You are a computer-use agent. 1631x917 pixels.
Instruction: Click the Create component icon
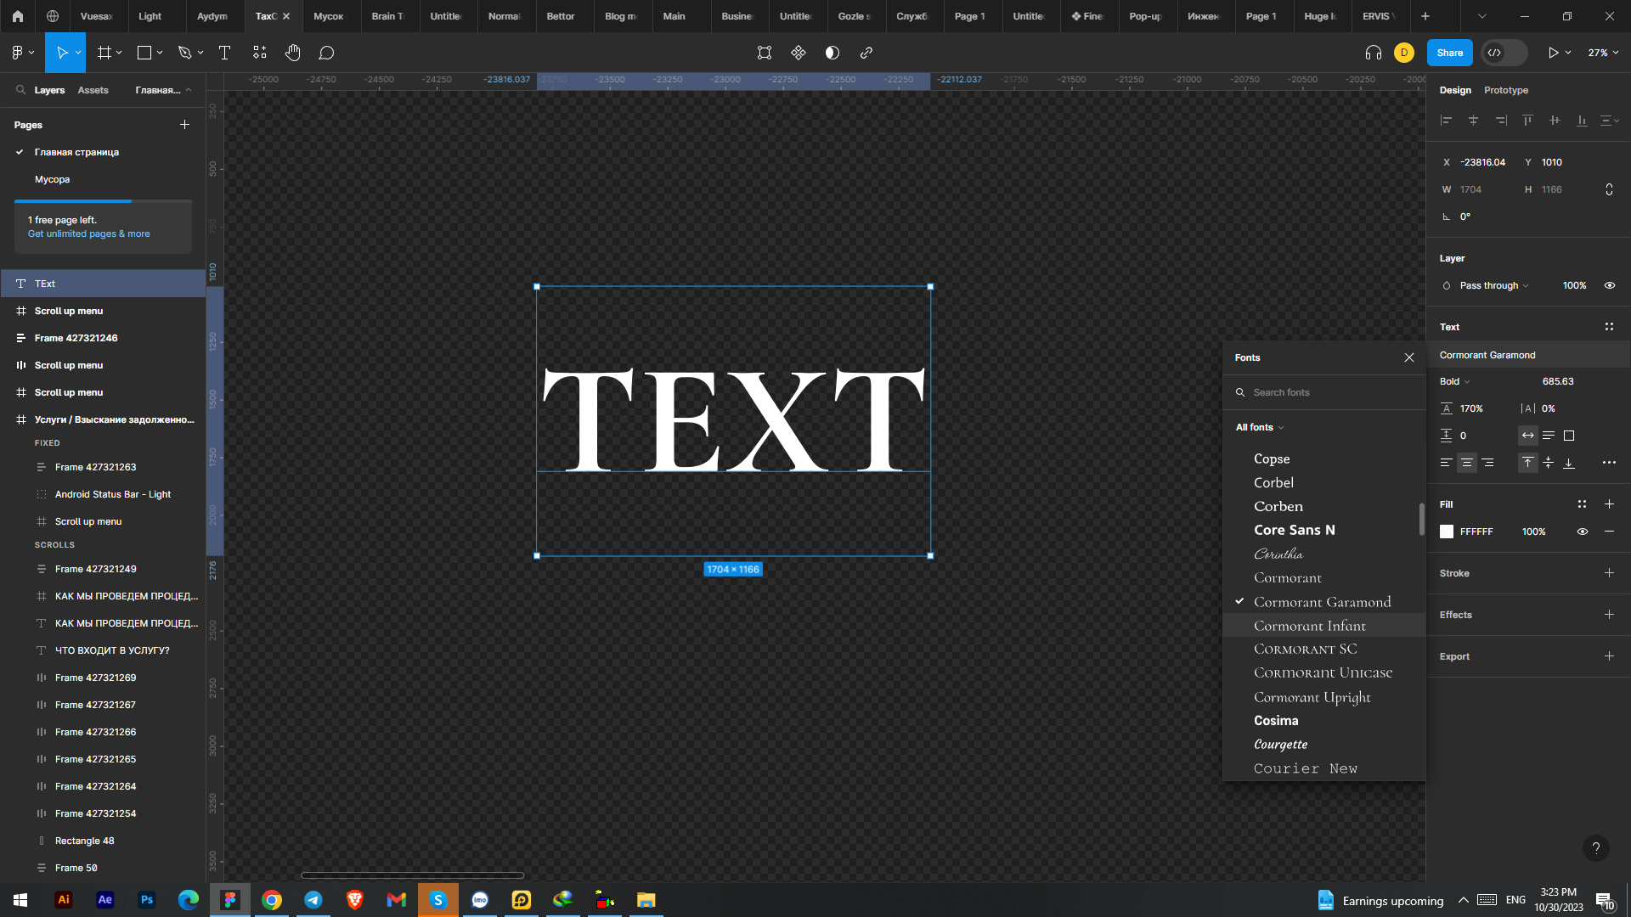(x=799, y=53)
